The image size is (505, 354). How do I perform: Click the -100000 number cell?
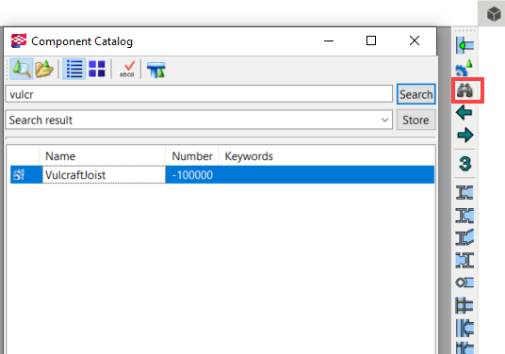tap(192, 175)
